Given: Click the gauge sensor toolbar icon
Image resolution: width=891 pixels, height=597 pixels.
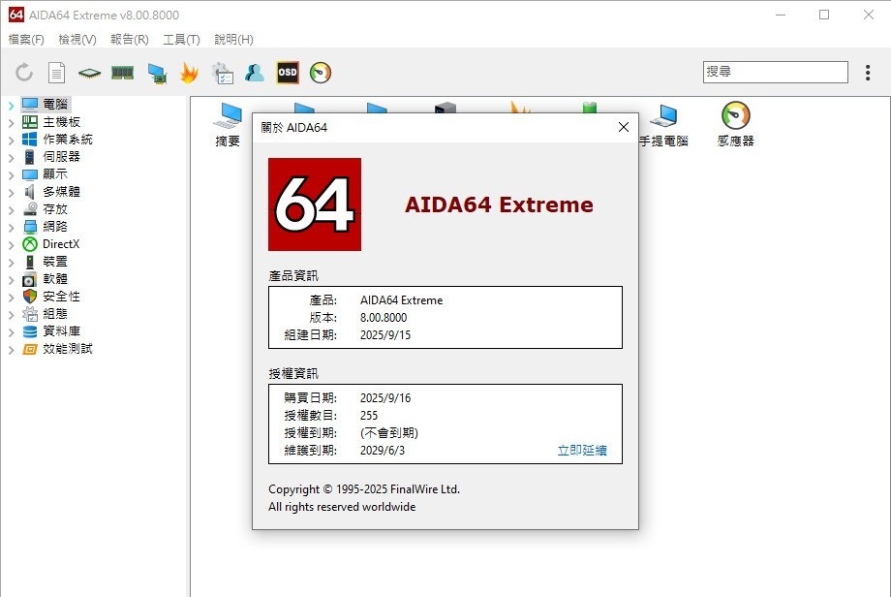Looking at the screenshot, I should (321, 73).
